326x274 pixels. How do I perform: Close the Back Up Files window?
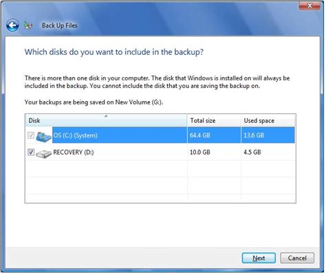[309, 5]
